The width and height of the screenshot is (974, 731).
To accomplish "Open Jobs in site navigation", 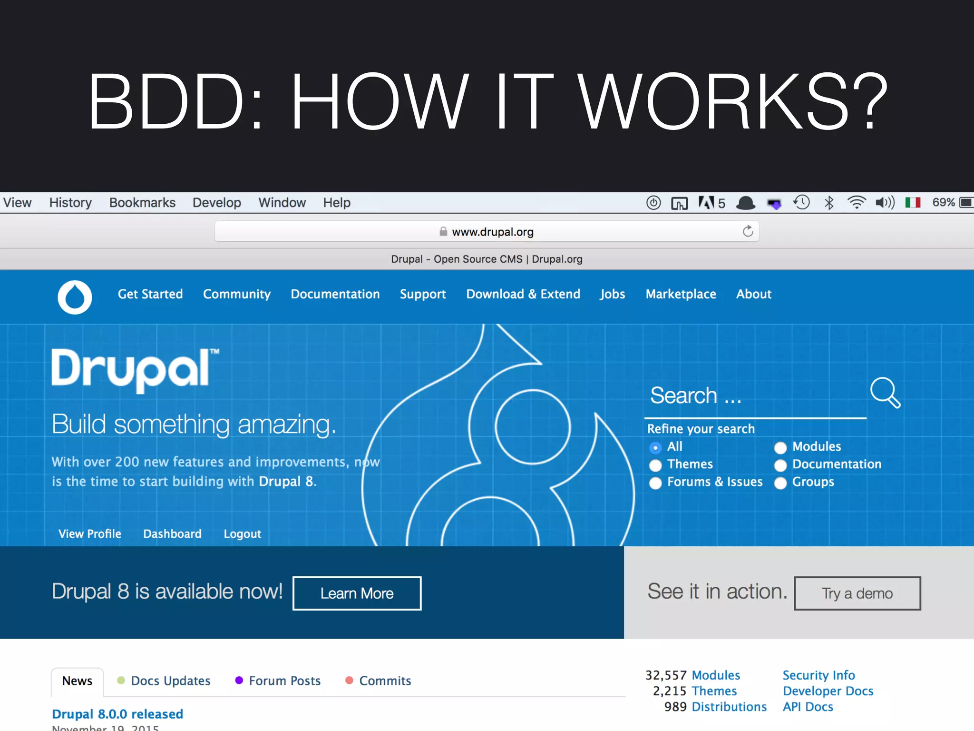I will click(x=613, y=294).
